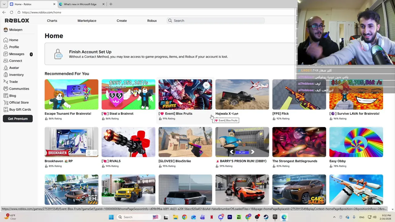Expand the browser tab list dropdown
The height and width of the screenshot is (222, 395).
coord(4,4)
